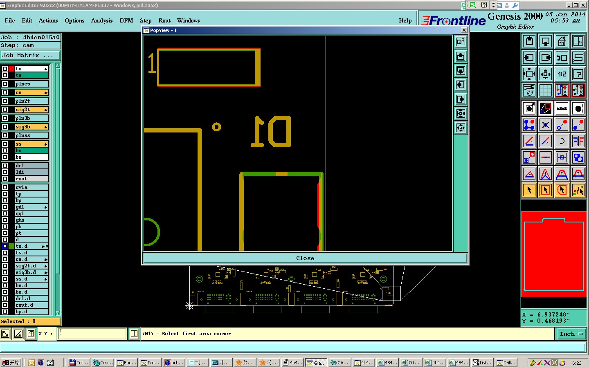Open the Inch units dropdown
The image size is (589, 368).
tap(571, 334)
